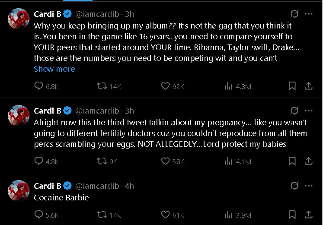Share the tweet about the album
Viewport: 323px width, 225px height.
(x=308, y=86)
